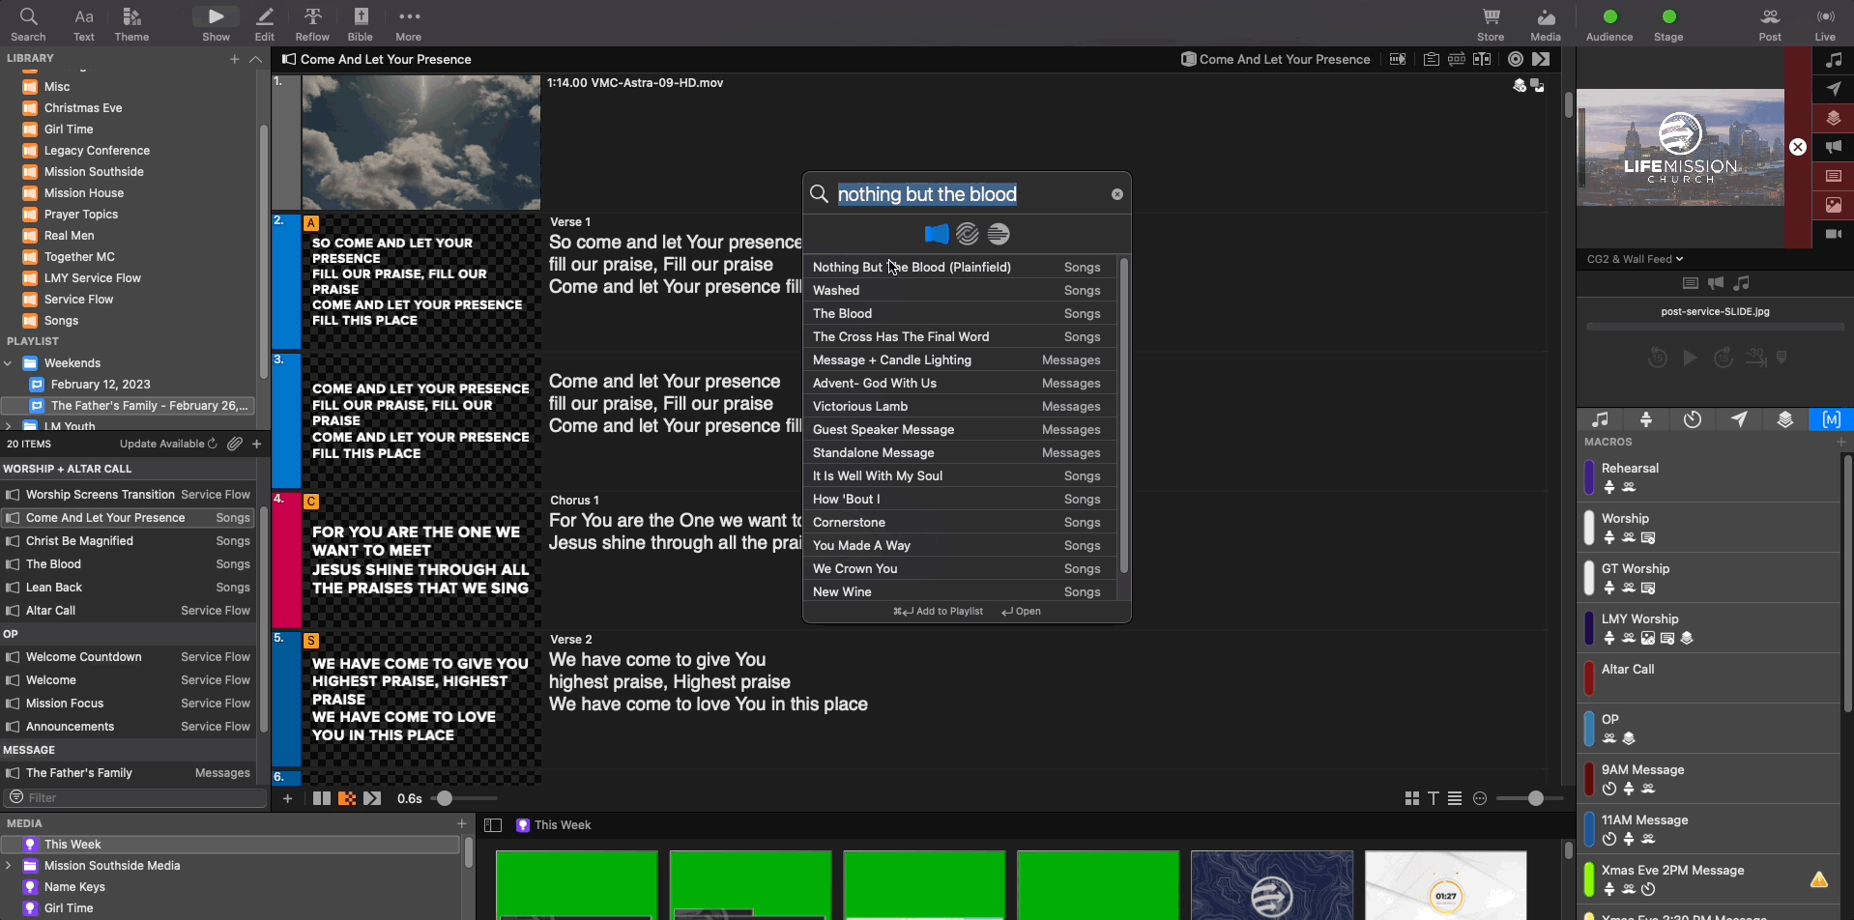Switch to the Messages tab

point(1739,419)
